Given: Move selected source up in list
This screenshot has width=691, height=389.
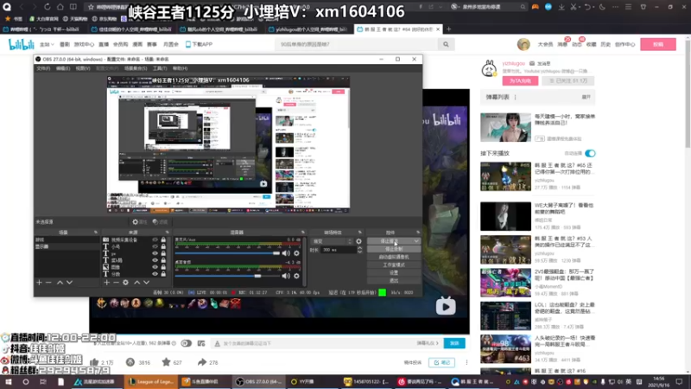Looking at the screenshot, I should (x=137, y=283).
